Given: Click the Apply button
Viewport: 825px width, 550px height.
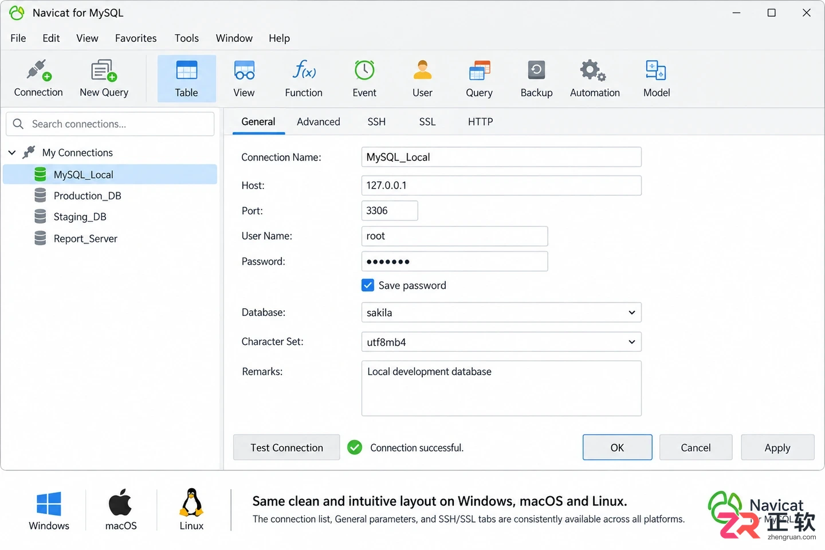Looking at the screenshot, I should [x=777, y=447].
